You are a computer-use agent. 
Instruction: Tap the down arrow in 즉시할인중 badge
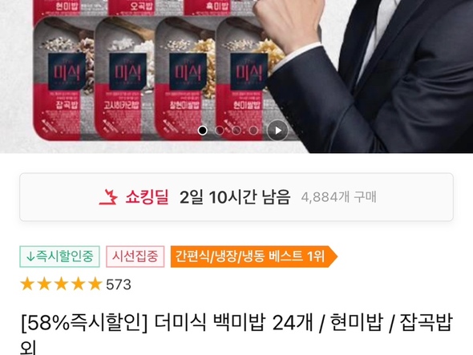30,256
